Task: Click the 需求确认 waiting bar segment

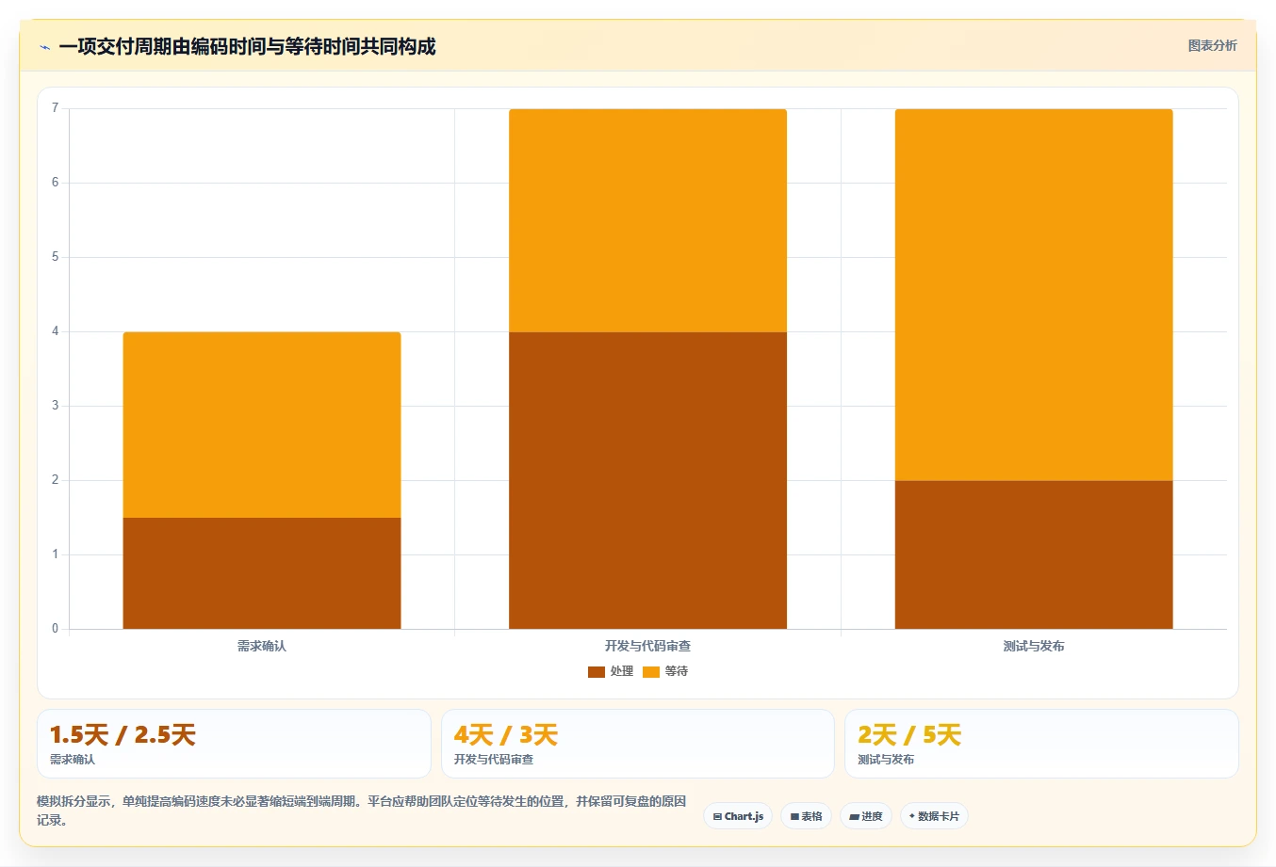Action: (x=262, y=425)
